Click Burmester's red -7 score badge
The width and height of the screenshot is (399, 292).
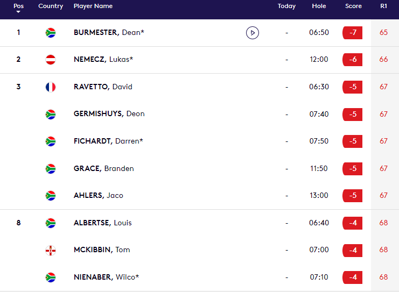point(353,33)
